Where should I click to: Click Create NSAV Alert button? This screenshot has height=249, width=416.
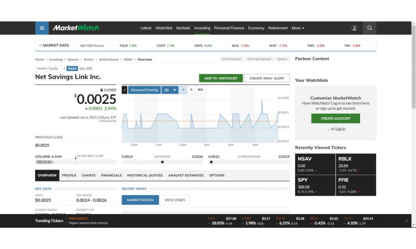pyautogui.click(x=267, y=78)
